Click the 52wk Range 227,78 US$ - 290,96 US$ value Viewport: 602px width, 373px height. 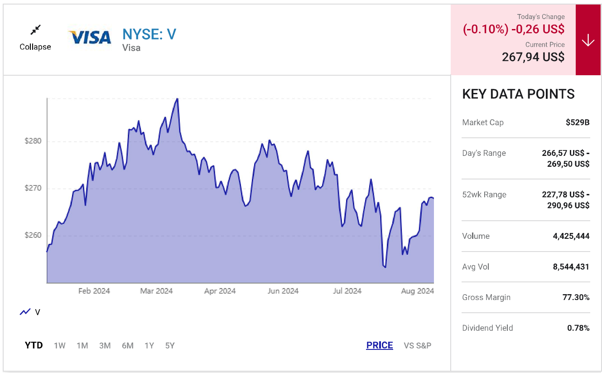click(x=566, y=200)
